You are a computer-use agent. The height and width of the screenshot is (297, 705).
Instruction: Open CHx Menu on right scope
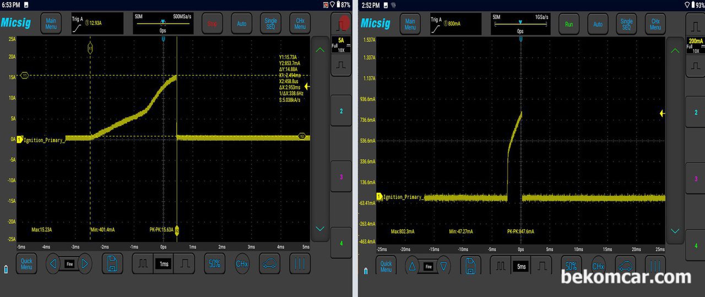point(655,24)
